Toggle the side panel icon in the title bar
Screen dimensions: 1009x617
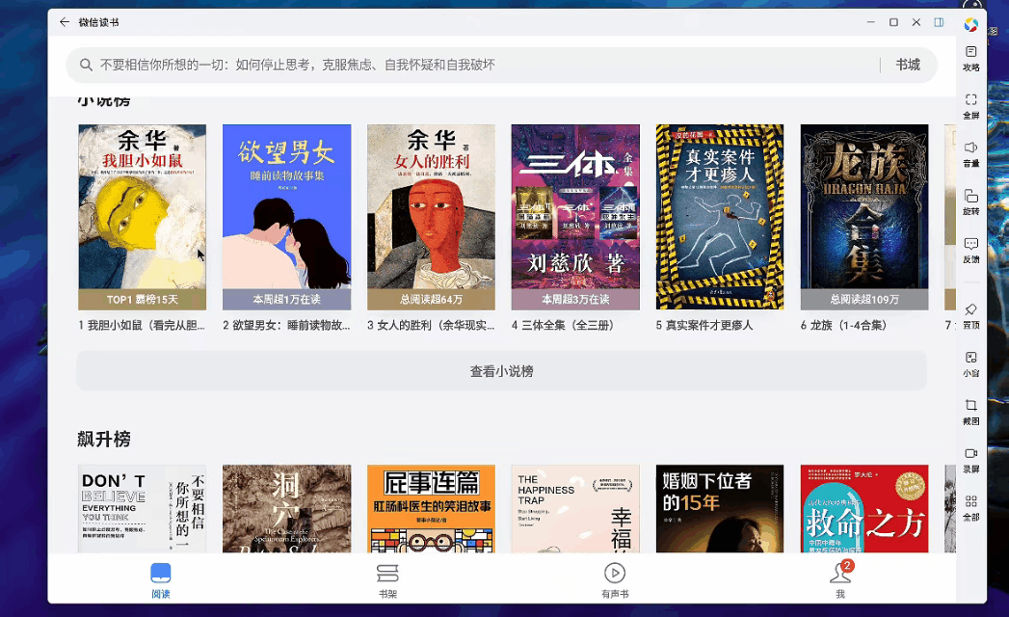939,22
